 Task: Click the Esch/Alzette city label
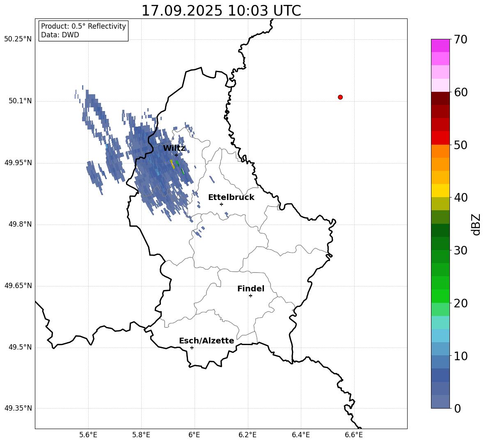coord(206,341)
